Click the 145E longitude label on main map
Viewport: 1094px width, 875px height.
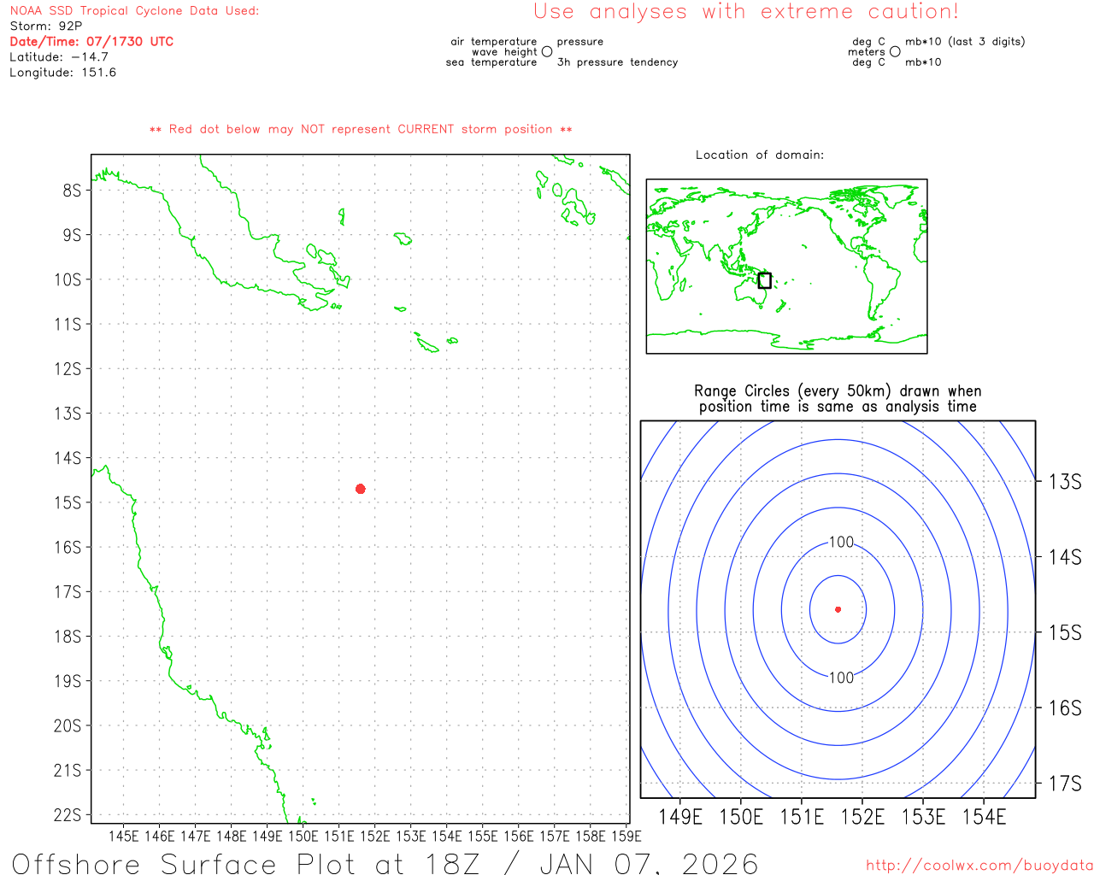123,836
